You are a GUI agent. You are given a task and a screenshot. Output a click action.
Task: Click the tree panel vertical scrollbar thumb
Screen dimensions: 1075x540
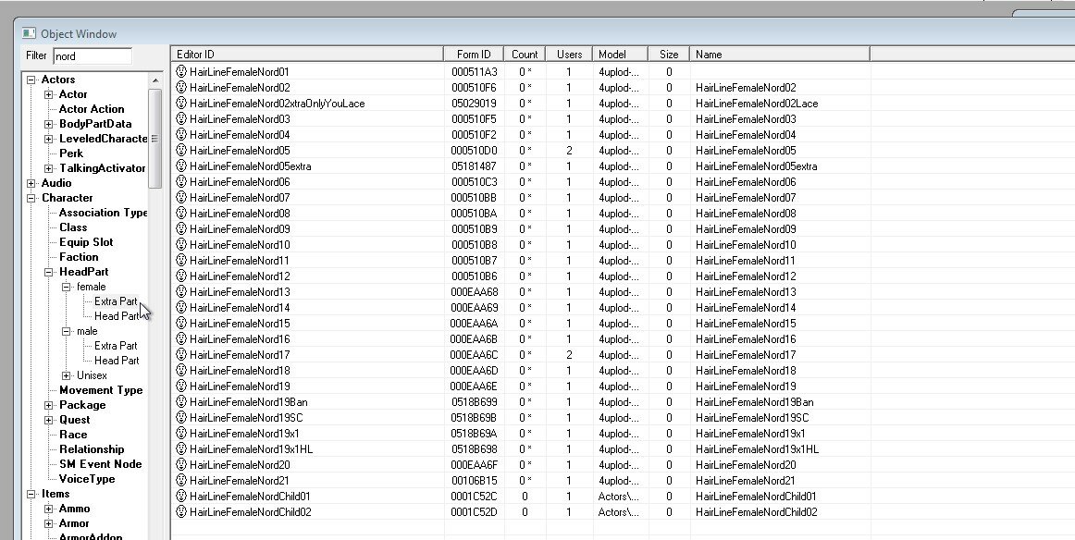click(154, 139)
